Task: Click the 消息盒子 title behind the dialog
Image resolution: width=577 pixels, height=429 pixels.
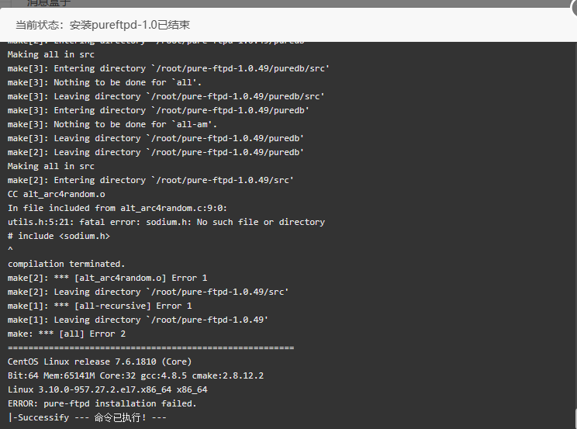Action: pos(48,3)
